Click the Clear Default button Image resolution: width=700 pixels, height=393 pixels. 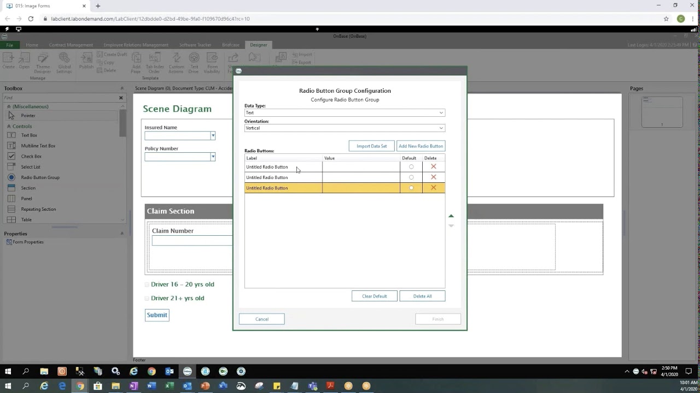[x=374, y=296]
